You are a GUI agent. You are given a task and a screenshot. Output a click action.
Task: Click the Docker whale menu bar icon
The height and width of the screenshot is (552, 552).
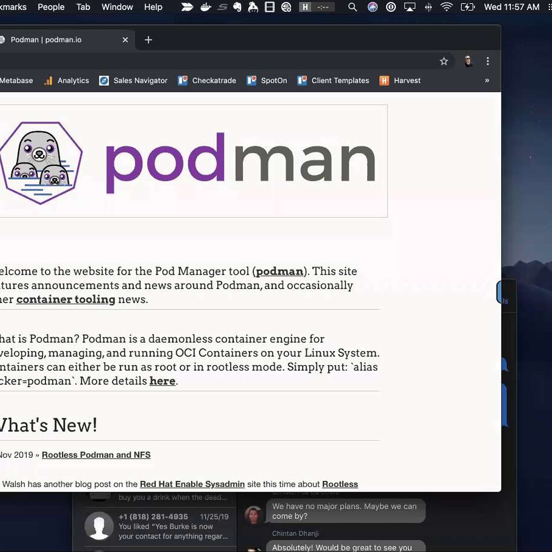point(205,7)
